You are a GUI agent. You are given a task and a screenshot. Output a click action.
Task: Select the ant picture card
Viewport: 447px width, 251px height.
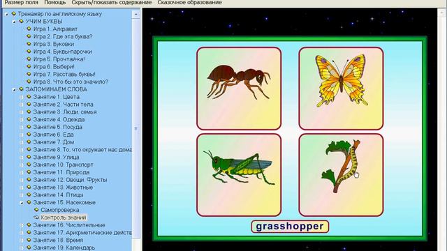239,89
